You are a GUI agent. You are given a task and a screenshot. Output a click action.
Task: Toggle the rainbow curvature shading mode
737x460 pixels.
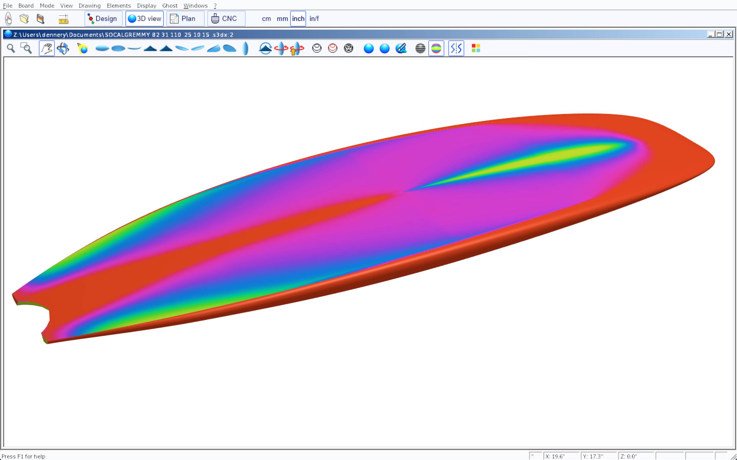tap(436, 48)
